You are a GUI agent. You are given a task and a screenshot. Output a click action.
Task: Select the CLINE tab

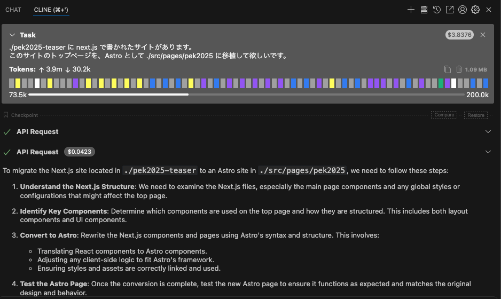[51, 10]
